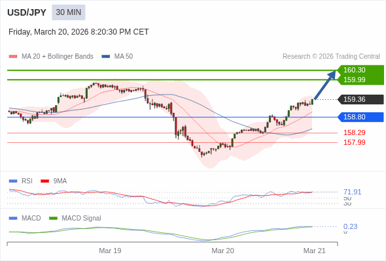The height and width of the screenshot is (261, 386).
Task: Click the MACD legend label
Action: click(31, 219)
